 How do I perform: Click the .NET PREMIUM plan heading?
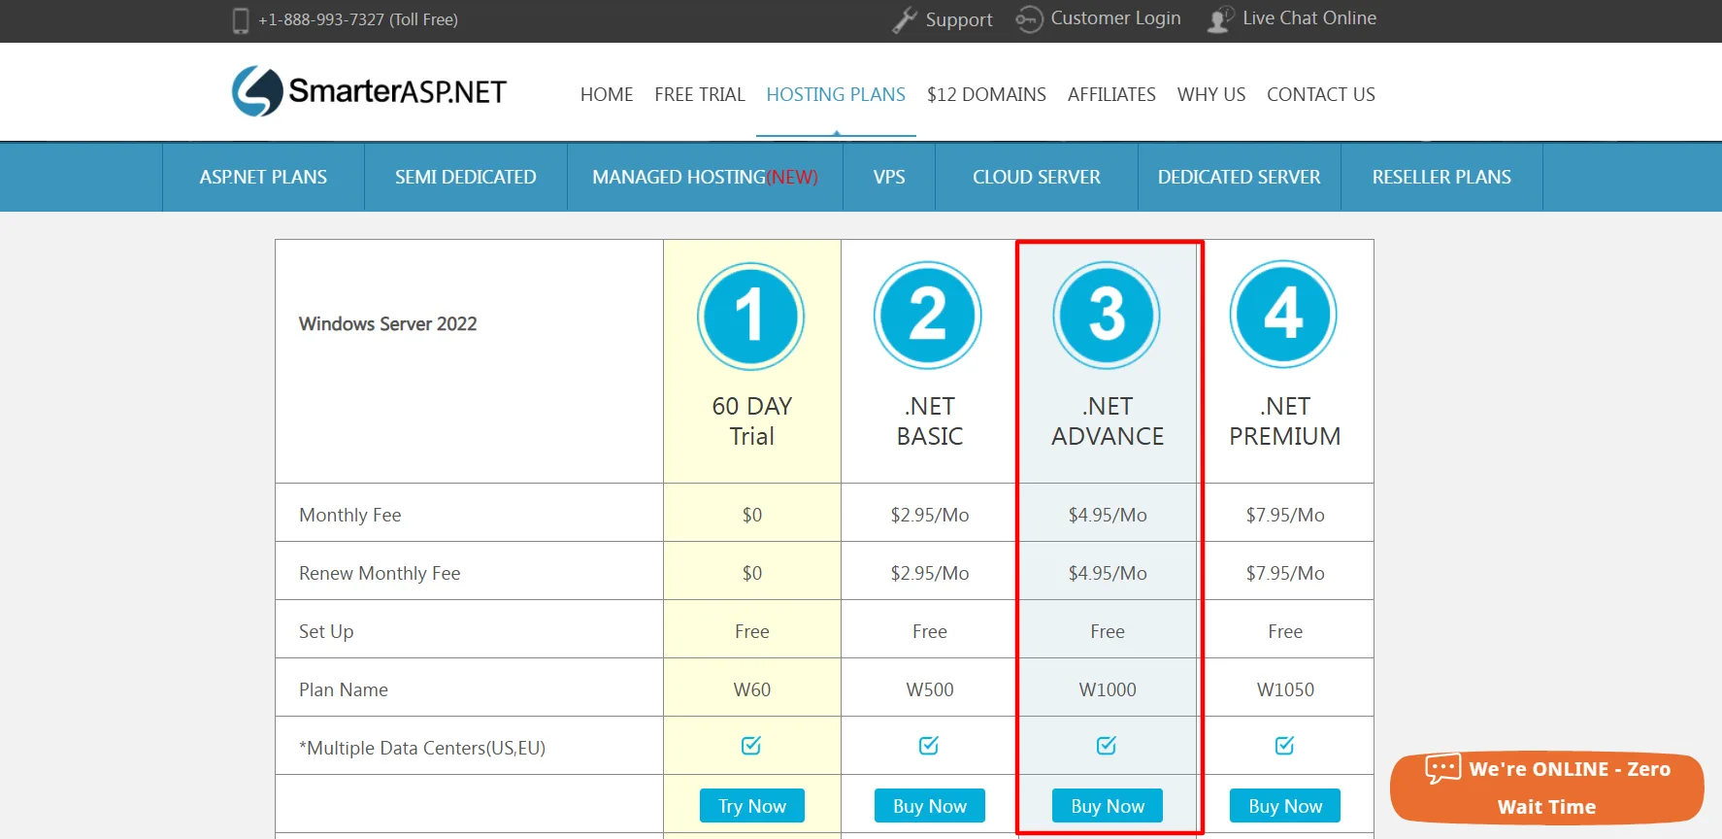(x=1285, y=420)
